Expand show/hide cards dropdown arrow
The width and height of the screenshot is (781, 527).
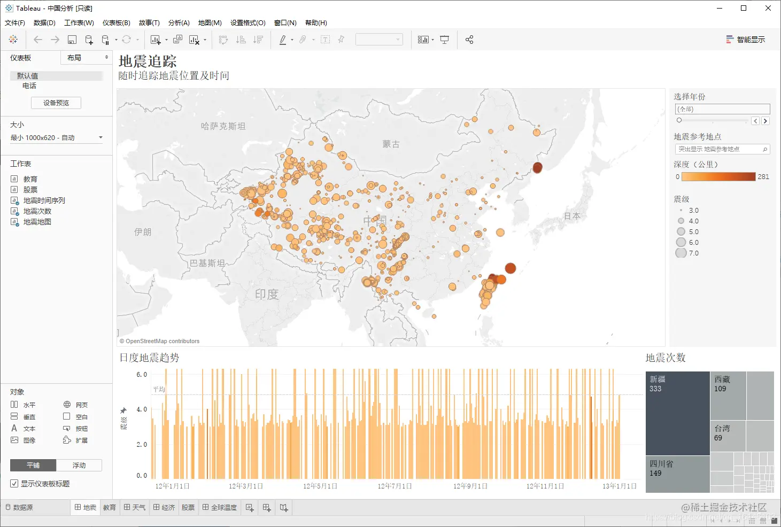point(432,40)
